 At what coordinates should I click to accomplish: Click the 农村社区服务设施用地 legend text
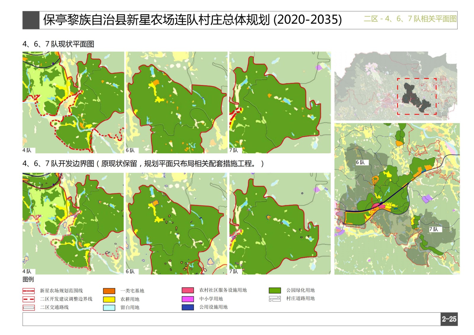[x=223, y=290]
